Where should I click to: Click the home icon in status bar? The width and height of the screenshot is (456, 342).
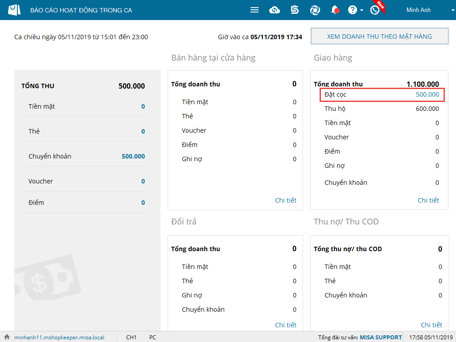(7, 337)
